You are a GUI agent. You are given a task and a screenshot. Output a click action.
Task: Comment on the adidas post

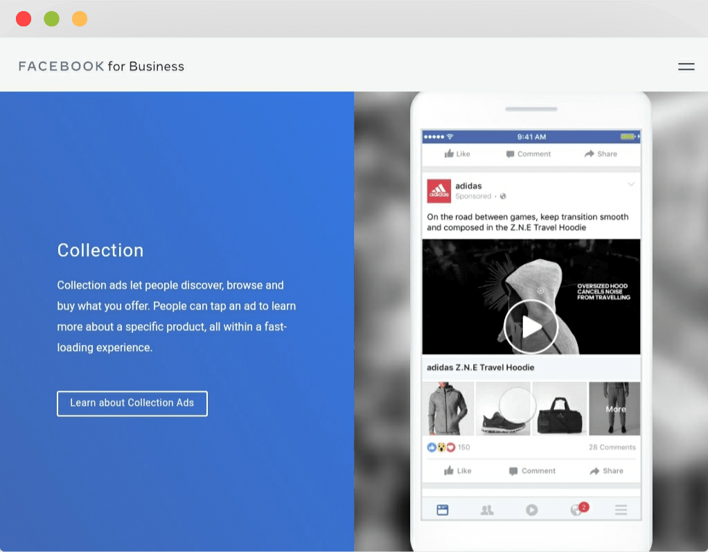tap(532, 471)
